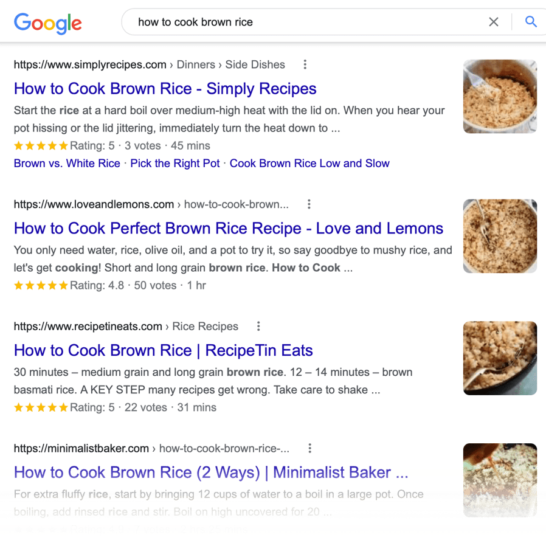Screen dimensions: 546x543
Task: Open the three-dot menu on the Love and Lemons result
Action: click(x=309, y=204)
